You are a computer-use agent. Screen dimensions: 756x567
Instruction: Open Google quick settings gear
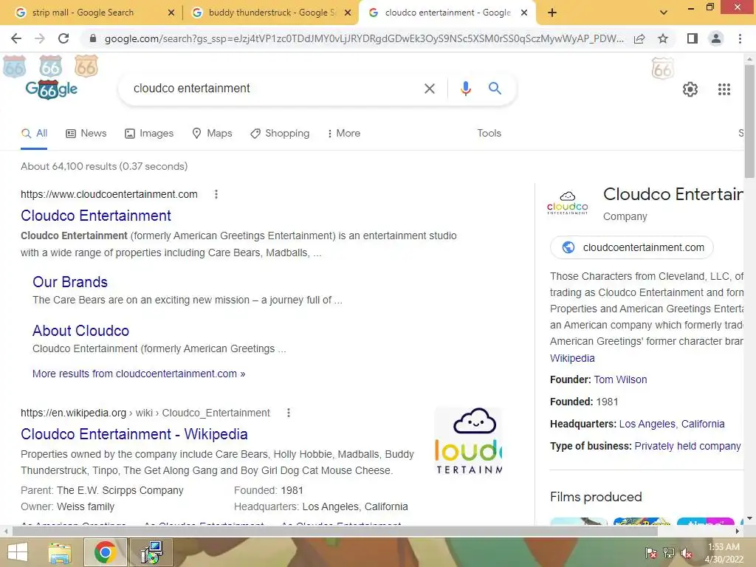click(690, 89)
